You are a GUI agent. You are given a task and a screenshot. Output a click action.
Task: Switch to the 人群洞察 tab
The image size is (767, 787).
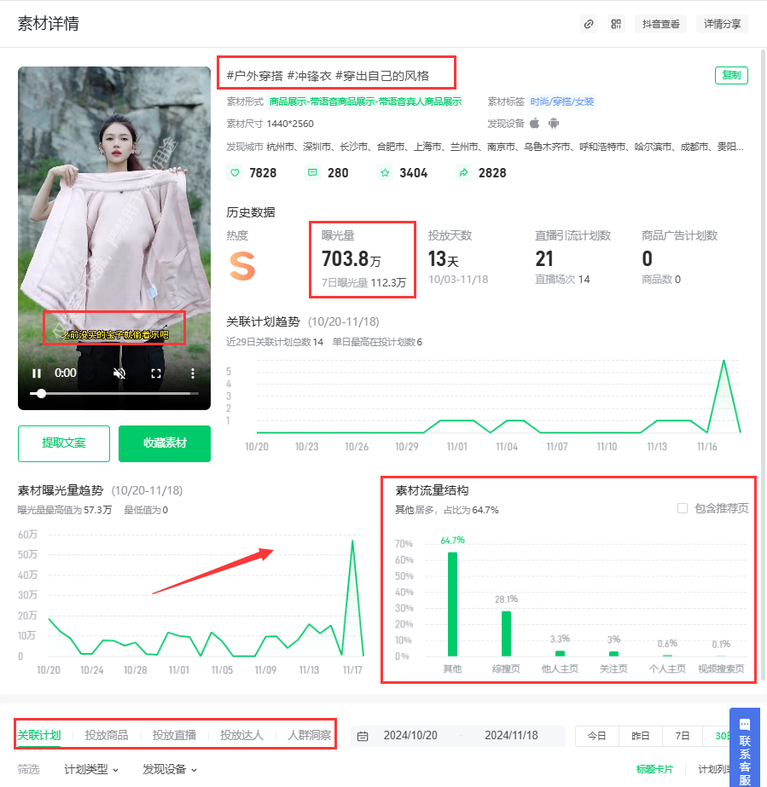pos(310,735)
